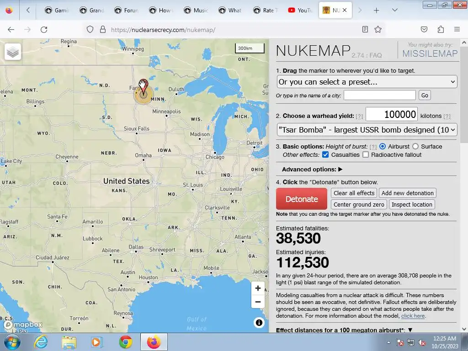The height and width of the screenshot is (351, 468).
Task: Click the Clear all effects button
Action: [x=354, y=193]
